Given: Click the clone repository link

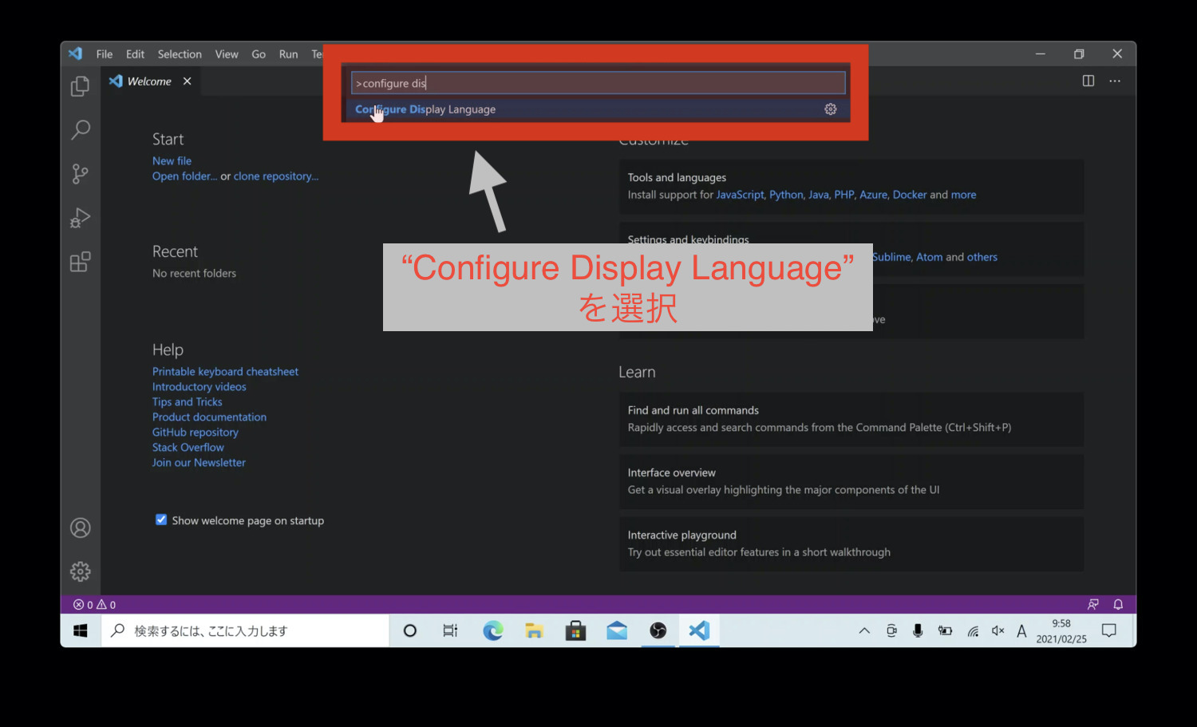Looking at the screenshot, I should coord(276,176).
